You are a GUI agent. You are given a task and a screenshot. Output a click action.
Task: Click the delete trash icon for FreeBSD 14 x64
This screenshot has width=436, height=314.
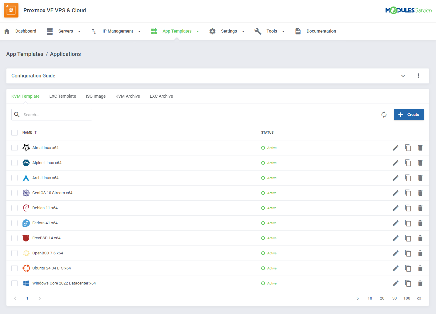[420, 238]
